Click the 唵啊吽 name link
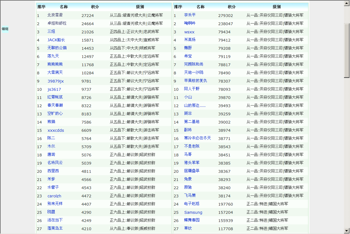The image size is (350, 234). (190, 23)
